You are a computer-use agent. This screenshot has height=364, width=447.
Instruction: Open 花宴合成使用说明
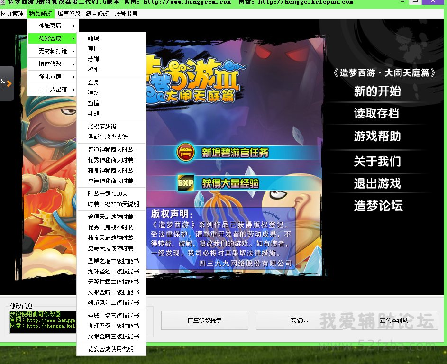coord(111,349)
